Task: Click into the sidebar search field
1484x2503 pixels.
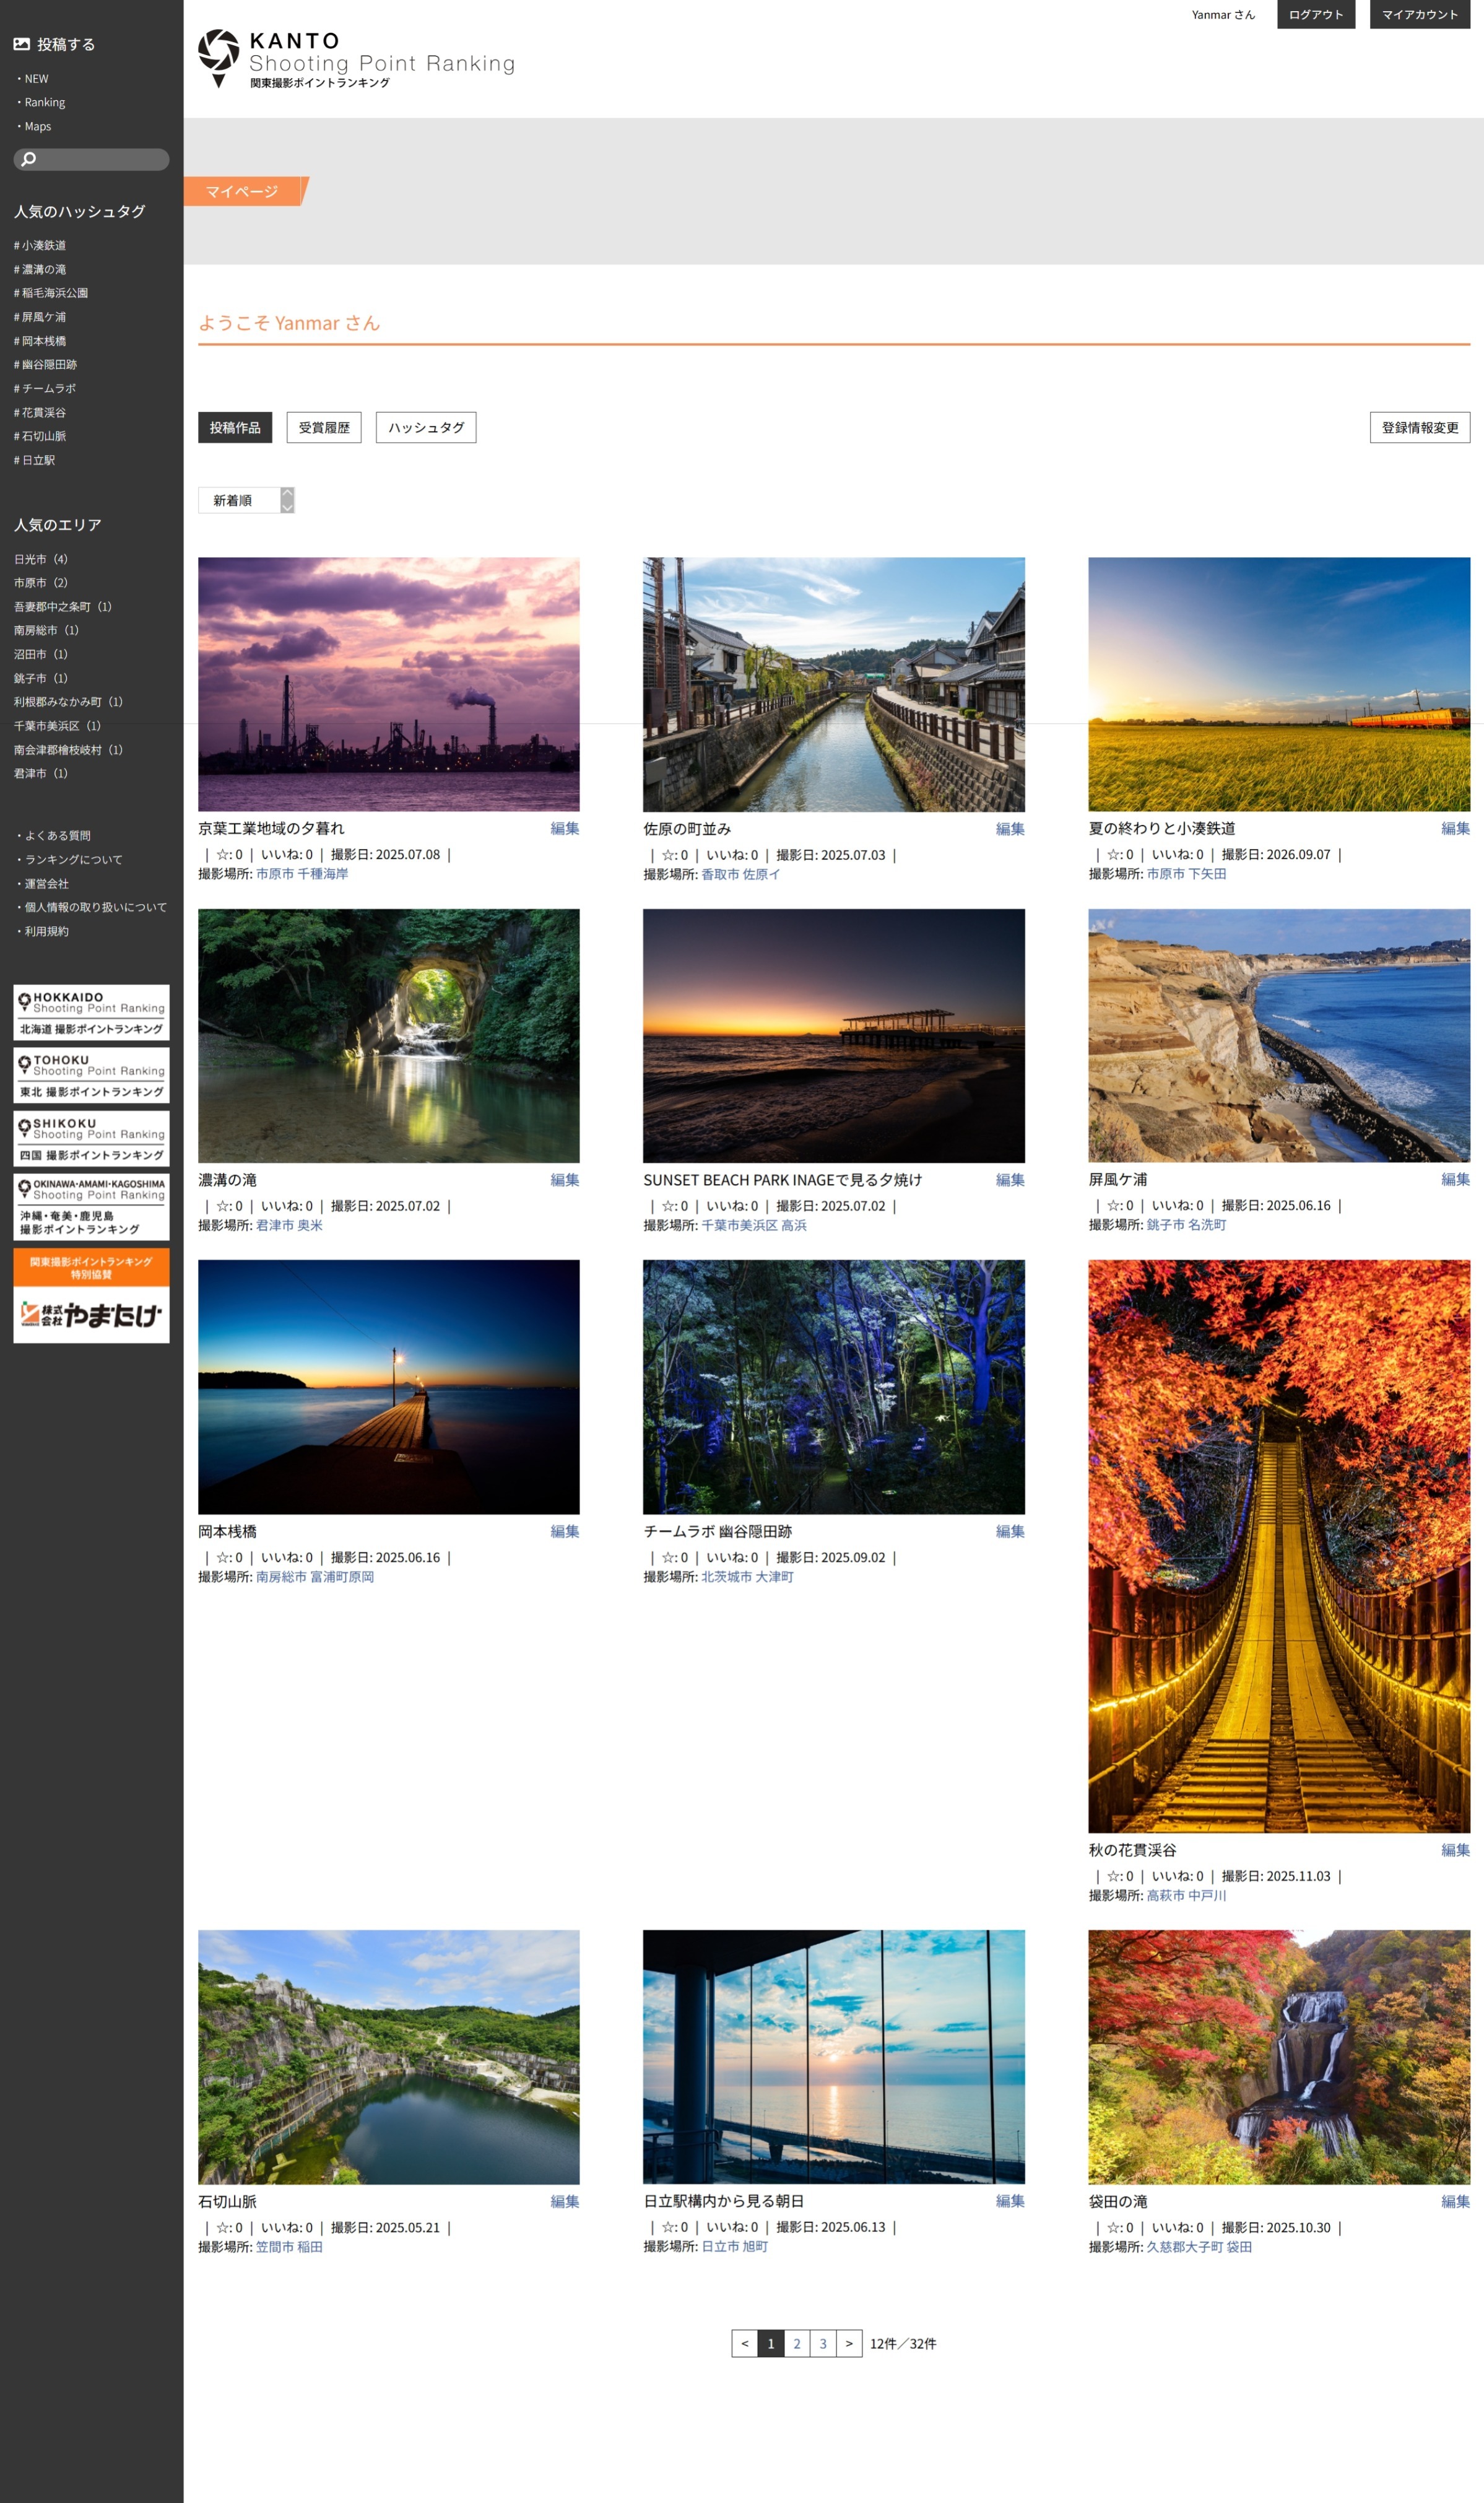Action: 100,159
